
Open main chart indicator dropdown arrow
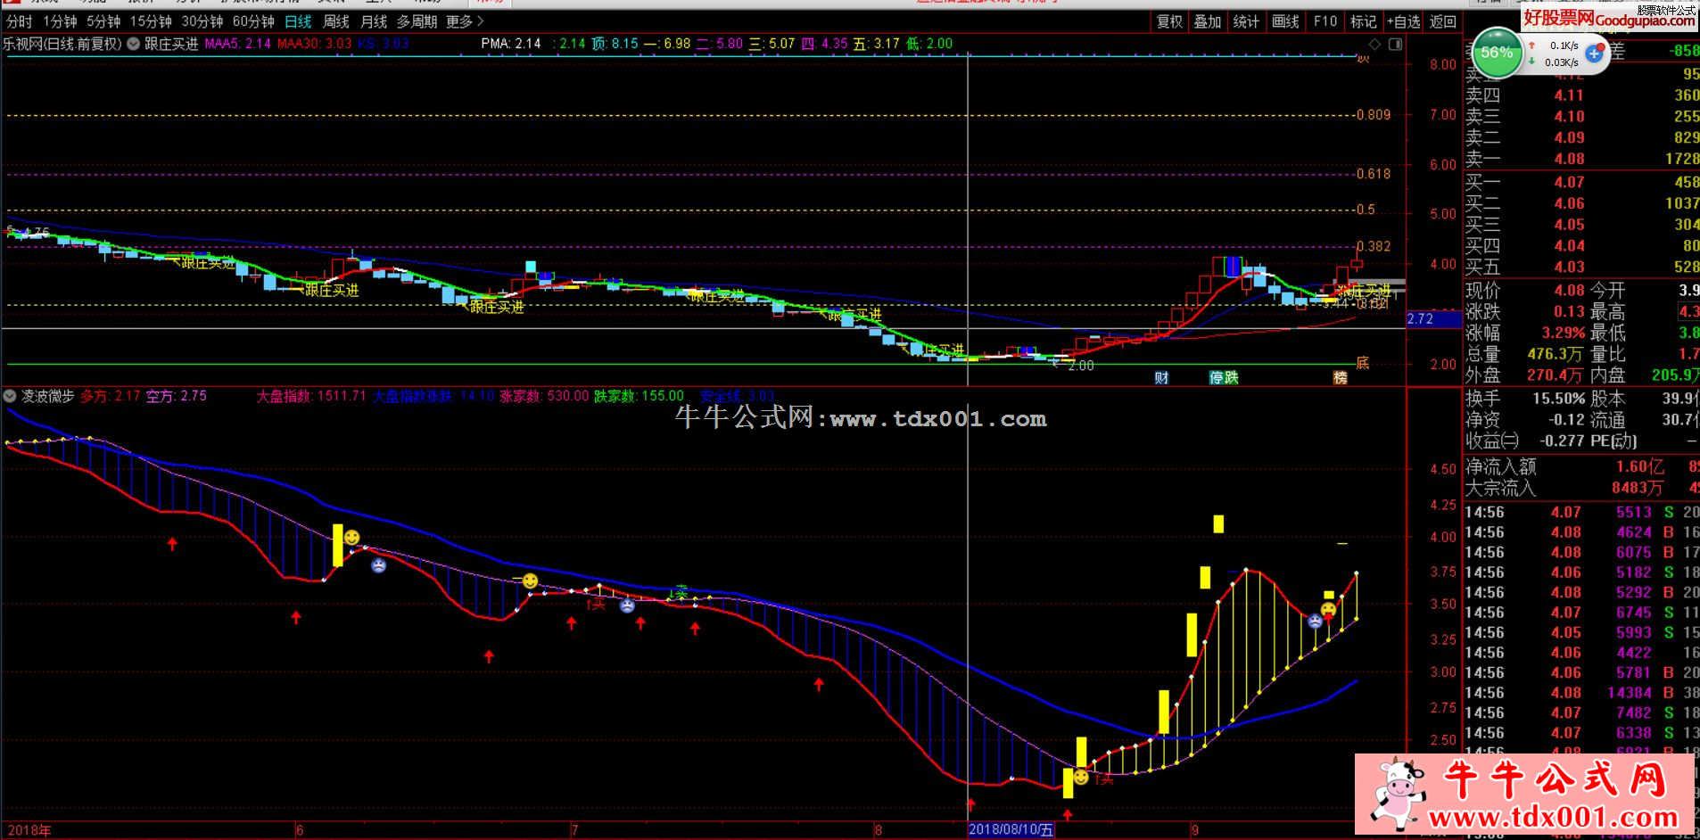tap(134, 44)
